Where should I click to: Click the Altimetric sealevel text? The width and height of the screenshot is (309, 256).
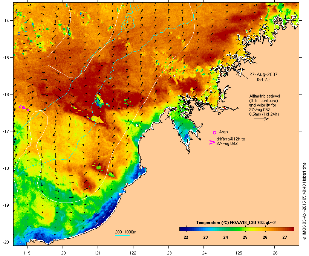pos(265,96)
